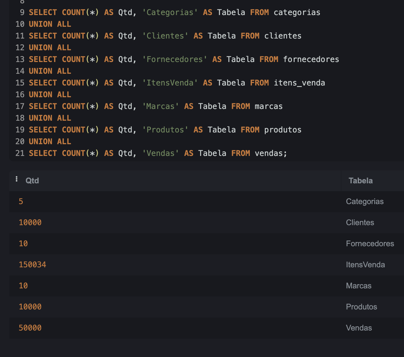This screenshot has width=404, height=357.
Task: Click the Qtd value 10000 in Produtos row
Action: click(30, 307)
